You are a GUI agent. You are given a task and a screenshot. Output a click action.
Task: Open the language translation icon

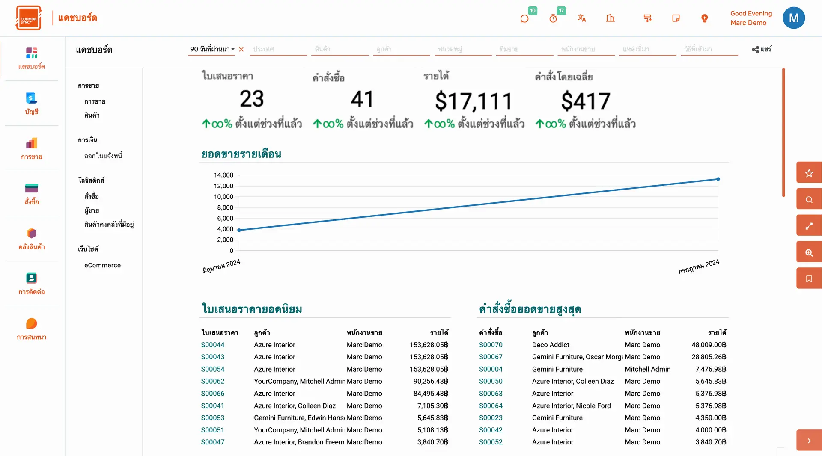581,18
